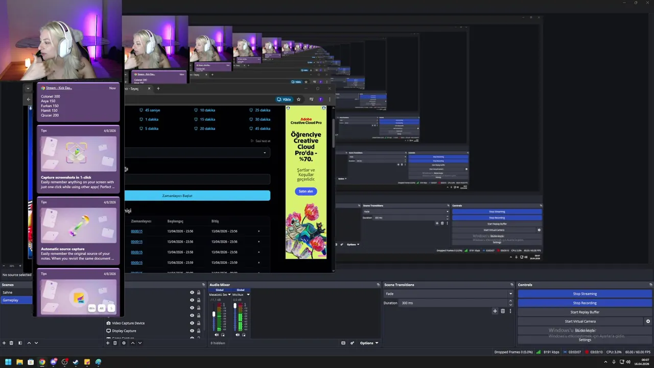
Task: Lock the Display Capture source
Action: (199, 331)
